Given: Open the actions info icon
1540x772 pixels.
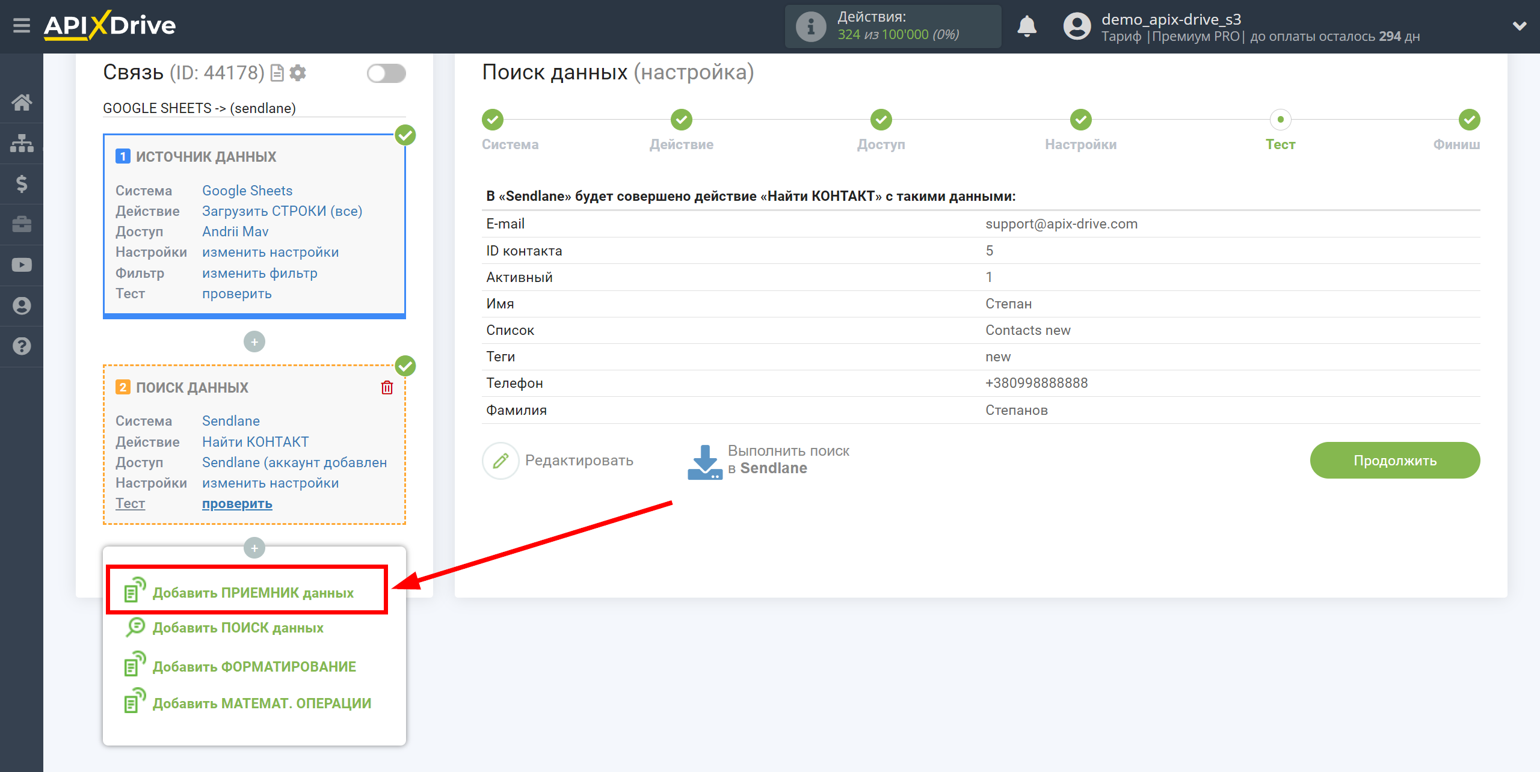Looking at the screenshot, I should (810, 26).
